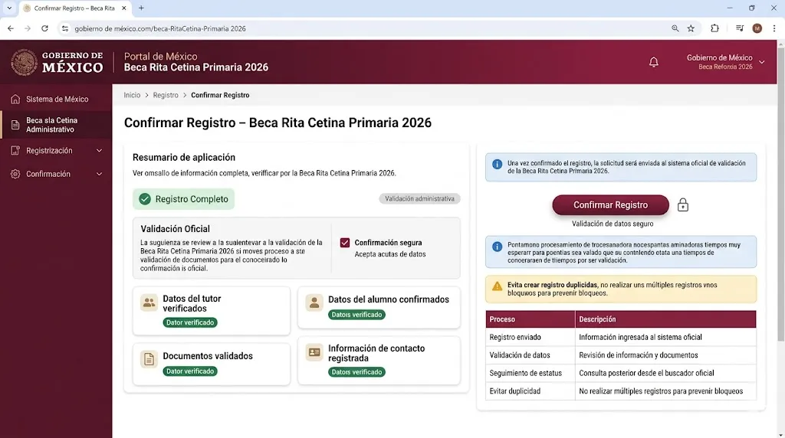Click the Confirmar Registro button

click(610, 205)
